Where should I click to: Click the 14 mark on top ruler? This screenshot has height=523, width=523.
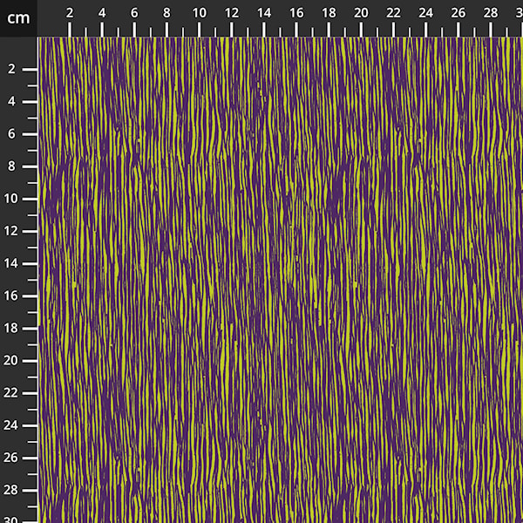(x=263, y=13)
